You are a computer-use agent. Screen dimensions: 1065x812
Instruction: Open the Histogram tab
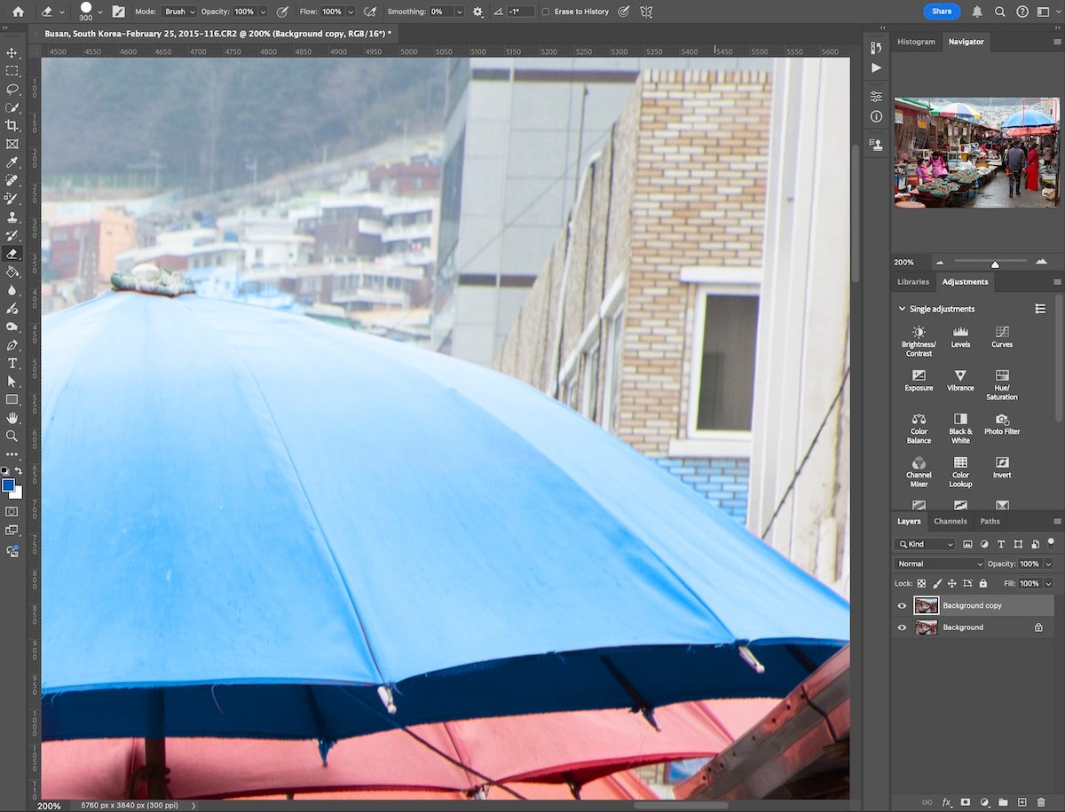pyautogui.click(x=915, y=41)
